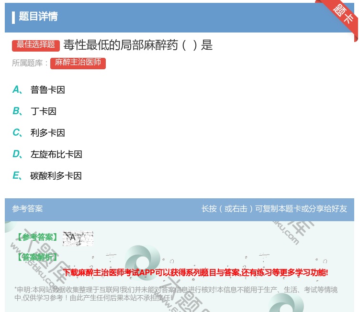The width and height of the screenshot is (359, 312).
Task: Click the letter A option marker
Action: pos(17,90)
